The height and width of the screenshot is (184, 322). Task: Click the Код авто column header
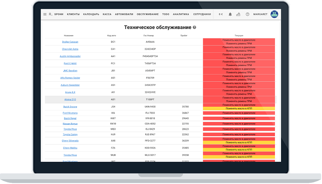(x=112, y=35)
